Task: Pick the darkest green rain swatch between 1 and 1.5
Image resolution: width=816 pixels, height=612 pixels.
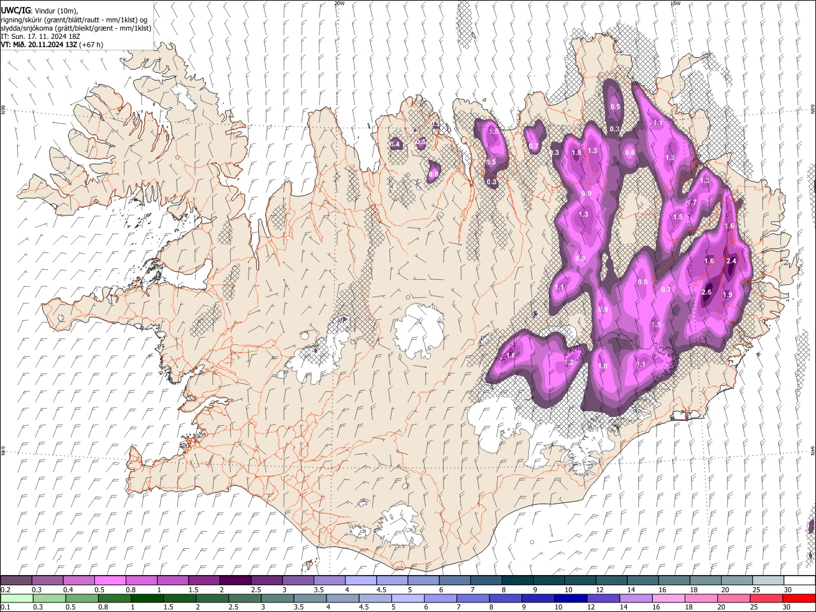Action: (147, 598)
